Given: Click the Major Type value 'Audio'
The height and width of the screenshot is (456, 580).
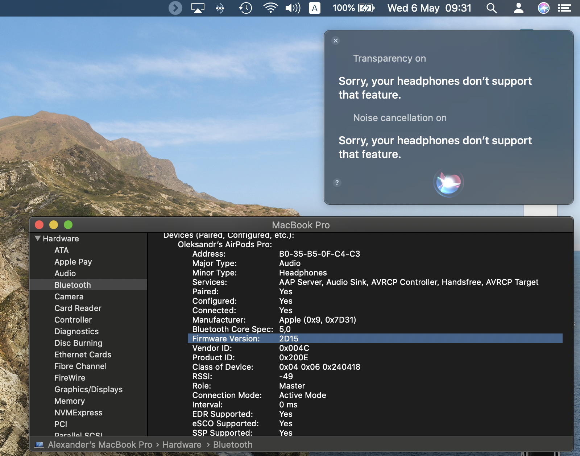Looking at the screenshot, I should pyautogui.click(x=290, y=263).
